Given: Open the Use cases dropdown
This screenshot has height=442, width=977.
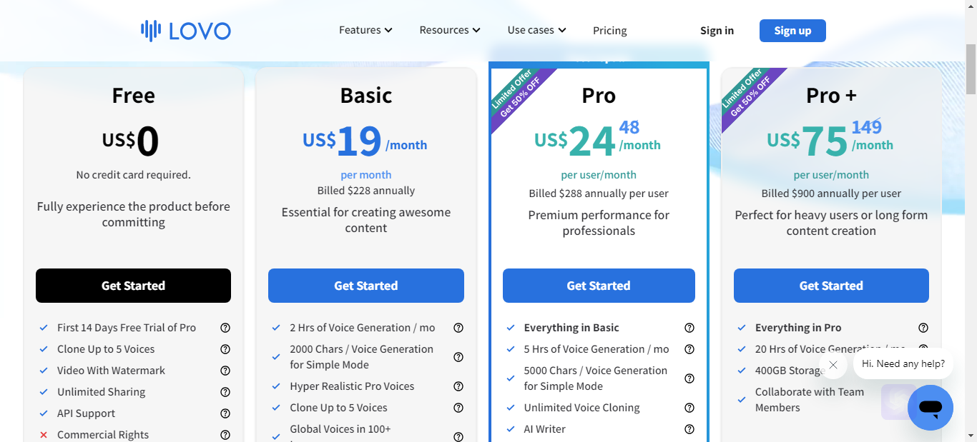Looking at the screenshot, I should pos(536,30).
